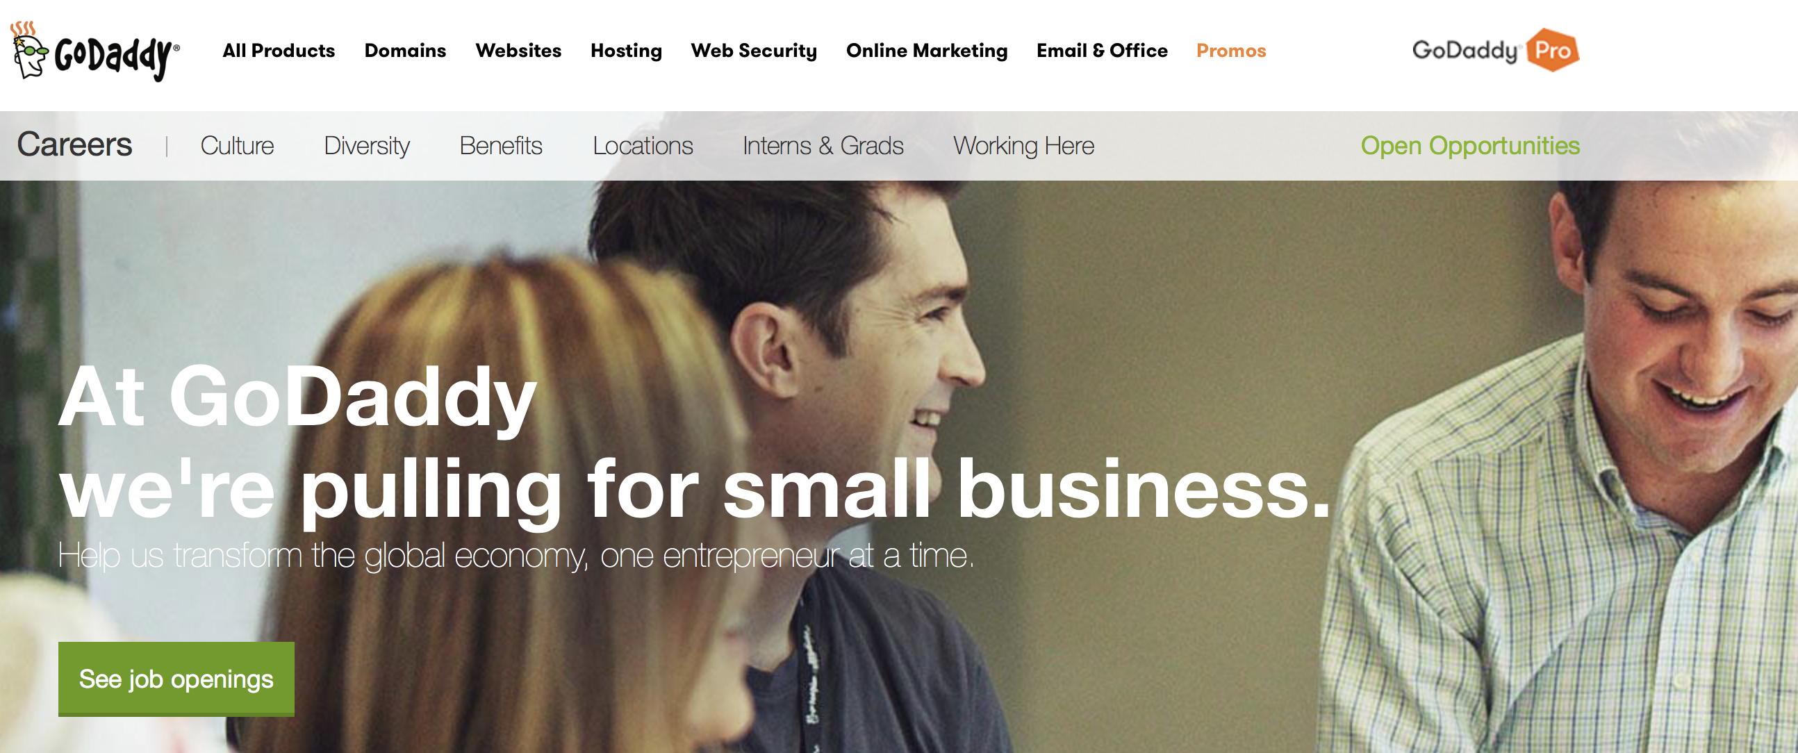Go to Web Security navigation item
Viewport: 1798px width, 753px height.
coord(754,51)
